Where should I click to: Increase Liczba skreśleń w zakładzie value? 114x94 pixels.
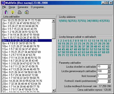pos(109,66)
